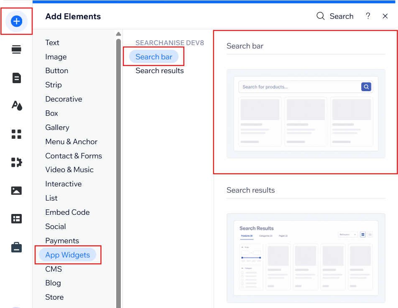Open the Media image icon
398x308 pixels.
(x=16, y=191)
